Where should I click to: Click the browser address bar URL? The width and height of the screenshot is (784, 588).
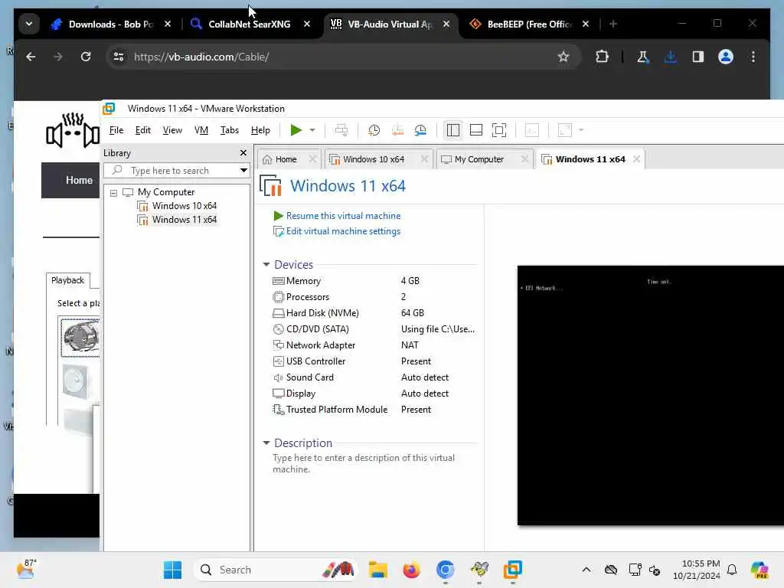(201, 57)
